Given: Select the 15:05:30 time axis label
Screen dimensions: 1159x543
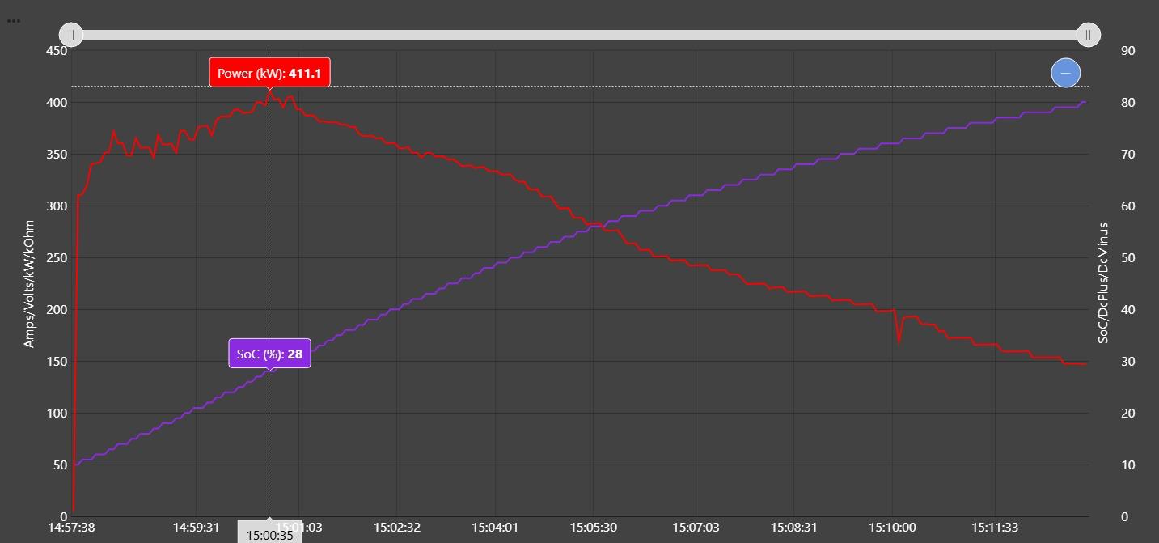Looking at the screenshot, I should tap(593, 528).
